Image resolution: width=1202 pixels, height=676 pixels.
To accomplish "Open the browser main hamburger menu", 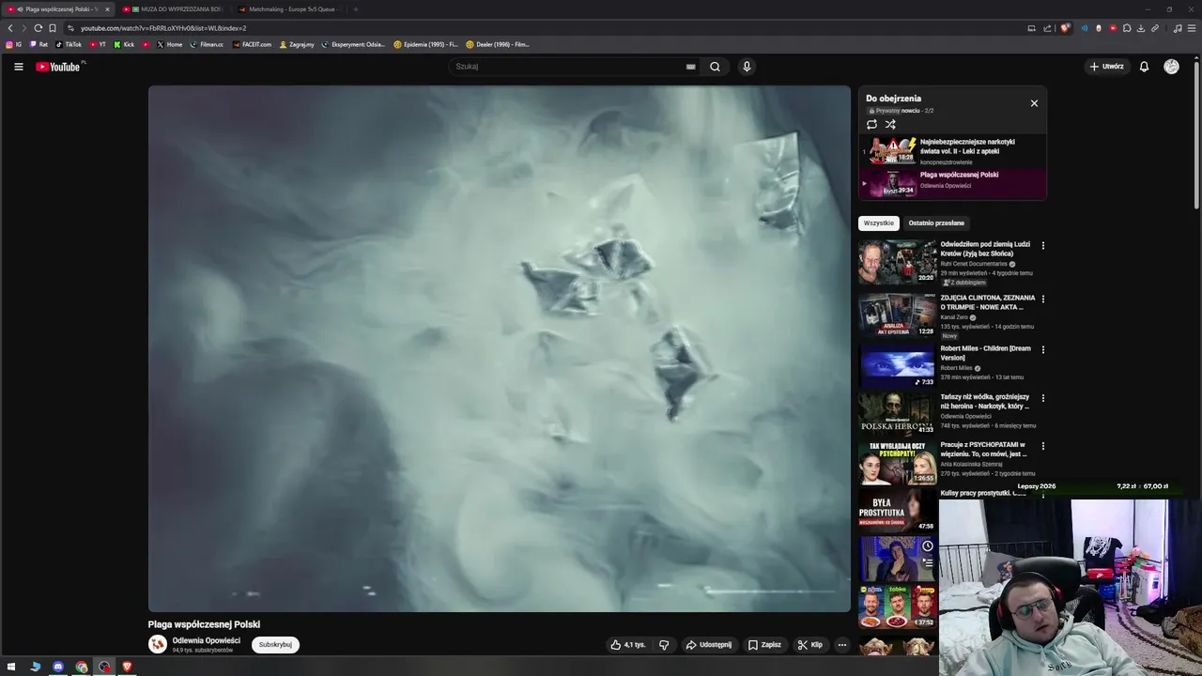I will [1193, 28].
